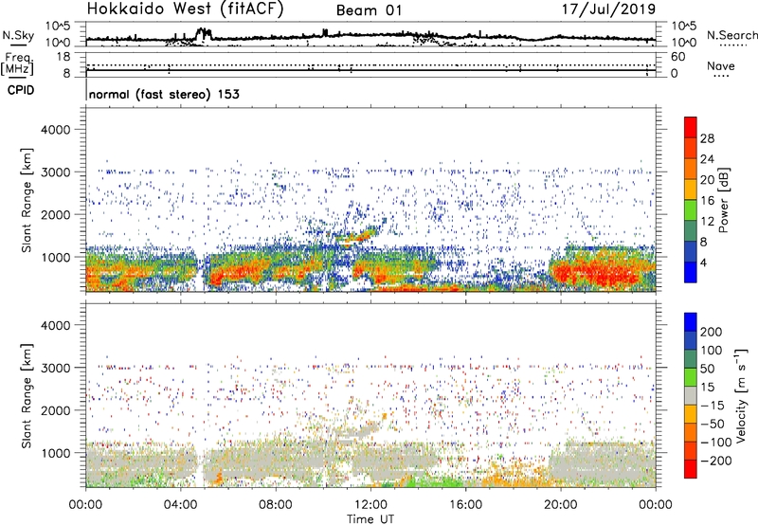The width and height of the screenshot is (758, 525).
Task: Click the 'N.Search' legend label
Action: coord(731,35)
